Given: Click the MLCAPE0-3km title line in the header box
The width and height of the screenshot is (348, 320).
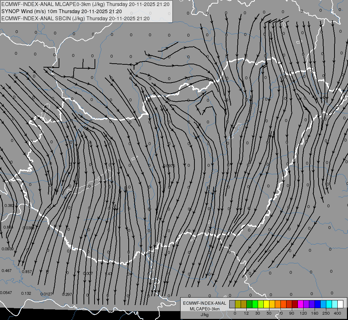Looking at the screenshot, I should (85, 4).
